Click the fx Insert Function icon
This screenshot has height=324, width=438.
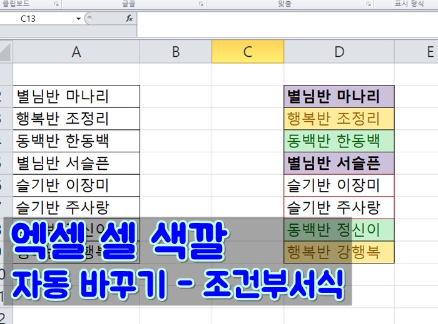pos(129,18)
